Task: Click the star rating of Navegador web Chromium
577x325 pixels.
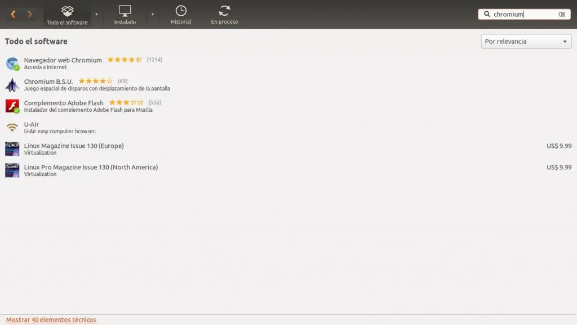Action: point(125,60)
